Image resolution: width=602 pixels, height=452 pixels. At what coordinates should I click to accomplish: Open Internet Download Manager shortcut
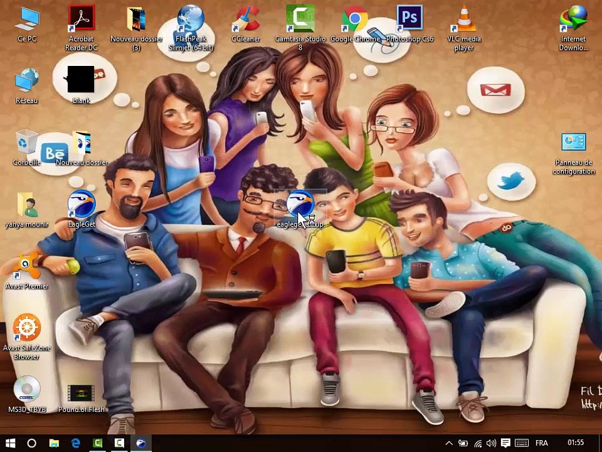(x=574, y=28)
